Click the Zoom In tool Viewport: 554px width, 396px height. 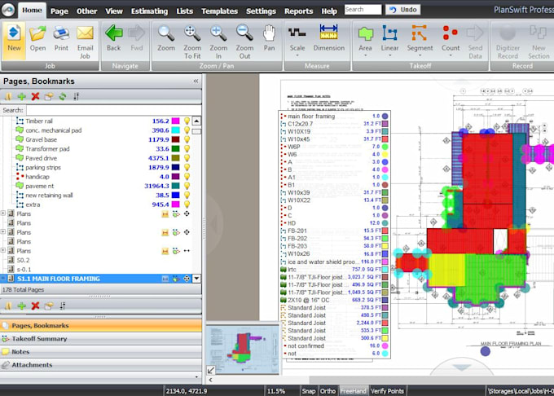218,42
